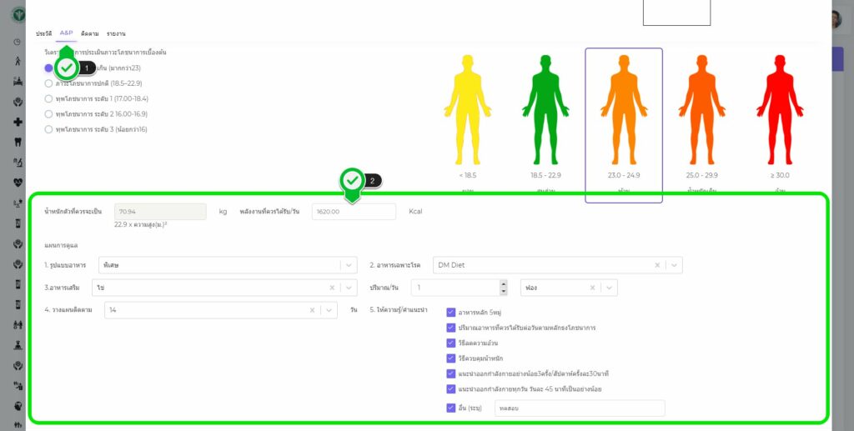
Task: Select radio option ภาวะโภชนาการปกติ (18.5–22.9)
Action: [x=49, y=83]
